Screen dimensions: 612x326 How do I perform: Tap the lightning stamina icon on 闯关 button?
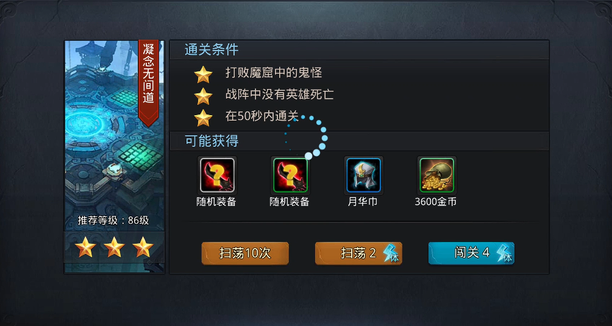505,253
